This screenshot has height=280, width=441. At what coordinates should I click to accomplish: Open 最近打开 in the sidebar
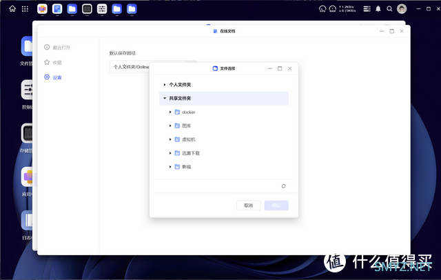pos(57,48)
